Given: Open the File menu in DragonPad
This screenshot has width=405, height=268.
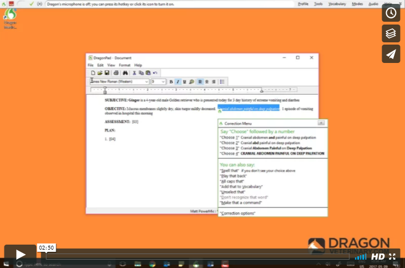Looking at the screenshot, I should 90,65.
